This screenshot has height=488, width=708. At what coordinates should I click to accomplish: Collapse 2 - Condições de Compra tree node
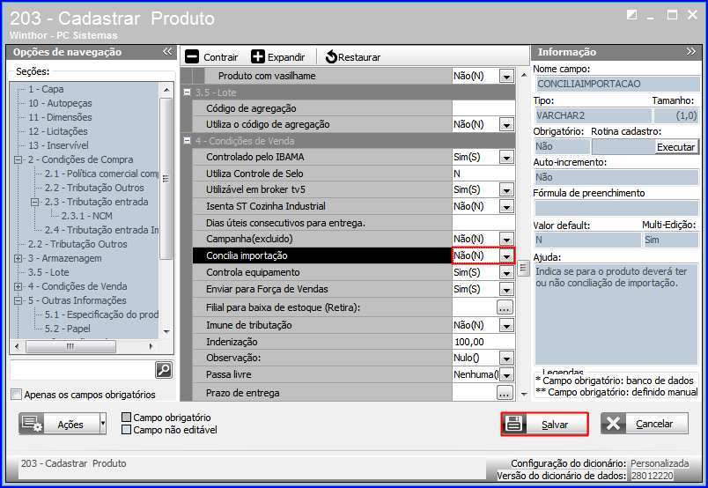18,159
